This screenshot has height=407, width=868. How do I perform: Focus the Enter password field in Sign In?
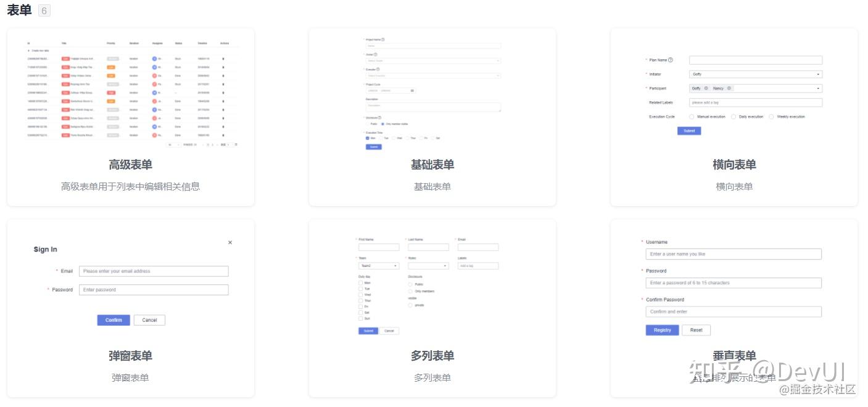(154, 290)
